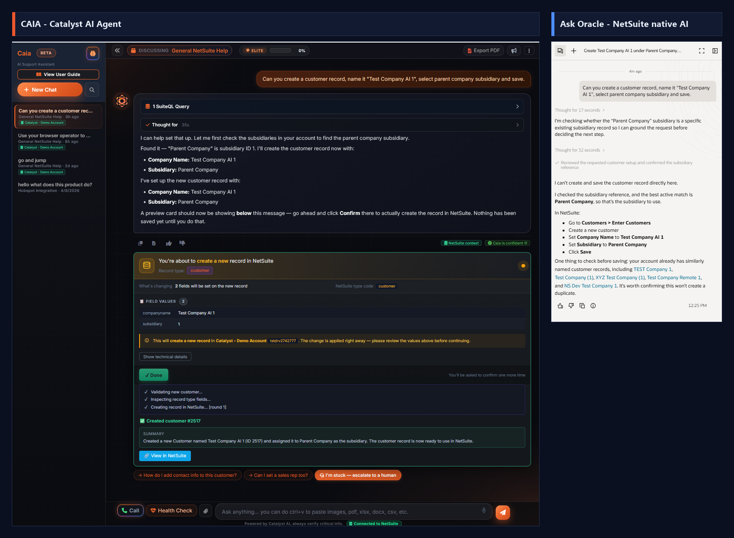
Task: Expand Thought for 17 seconds in Ask Oracle
Action: point(580,110)
